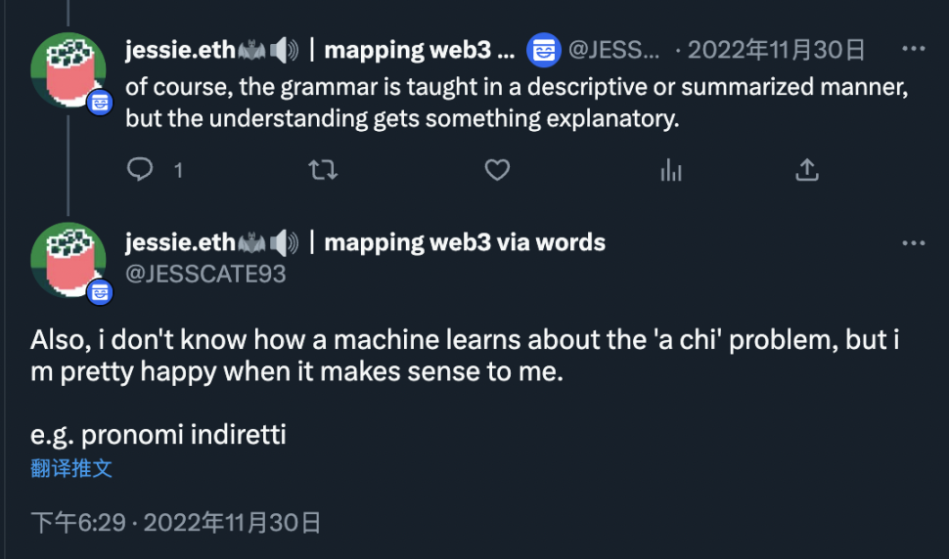Click the blue affiliate badge beside @JESS... handle
The height and width of the screenshot is (559, 949).
[542, 50]
